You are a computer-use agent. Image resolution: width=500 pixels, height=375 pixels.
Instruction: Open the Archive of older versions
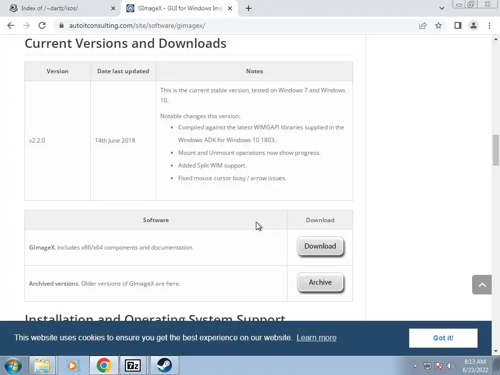(x=320, y=282)
